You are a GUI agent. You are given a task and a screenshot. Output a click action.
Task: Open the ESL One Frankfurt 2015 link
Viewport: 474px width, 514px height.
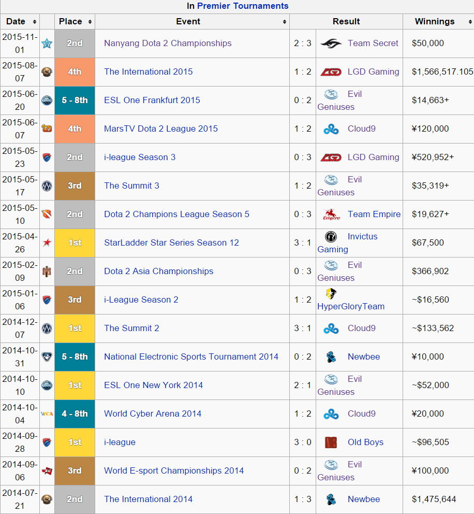click(152, 101)
